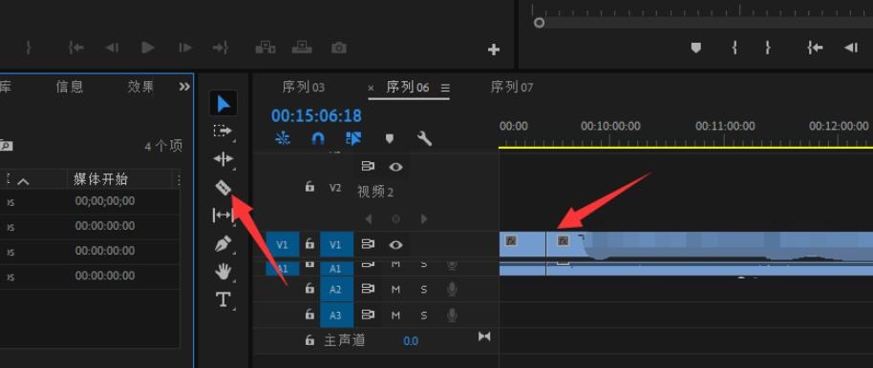
Task: Open source monitor button editor plus
Action: (x=493, y=50)
